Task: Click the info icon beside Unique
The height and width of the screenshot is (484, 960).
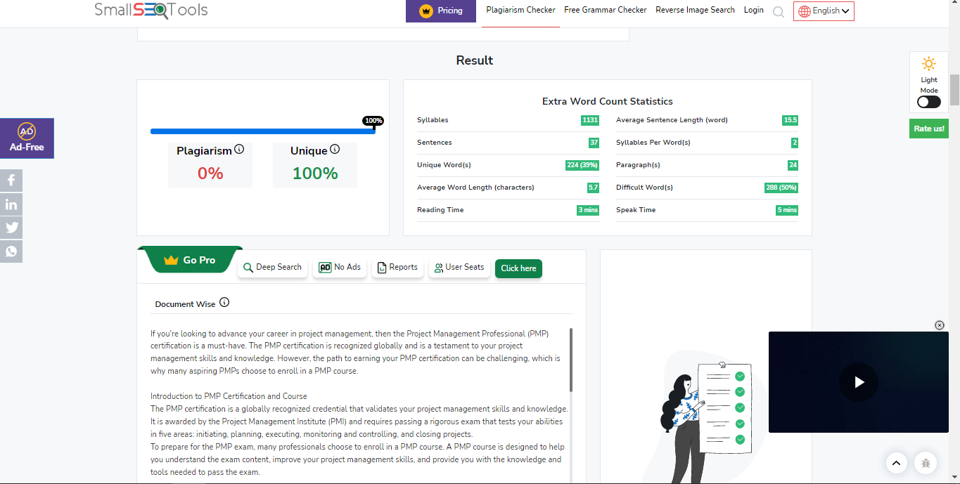Action: click(x=335, y=149)
